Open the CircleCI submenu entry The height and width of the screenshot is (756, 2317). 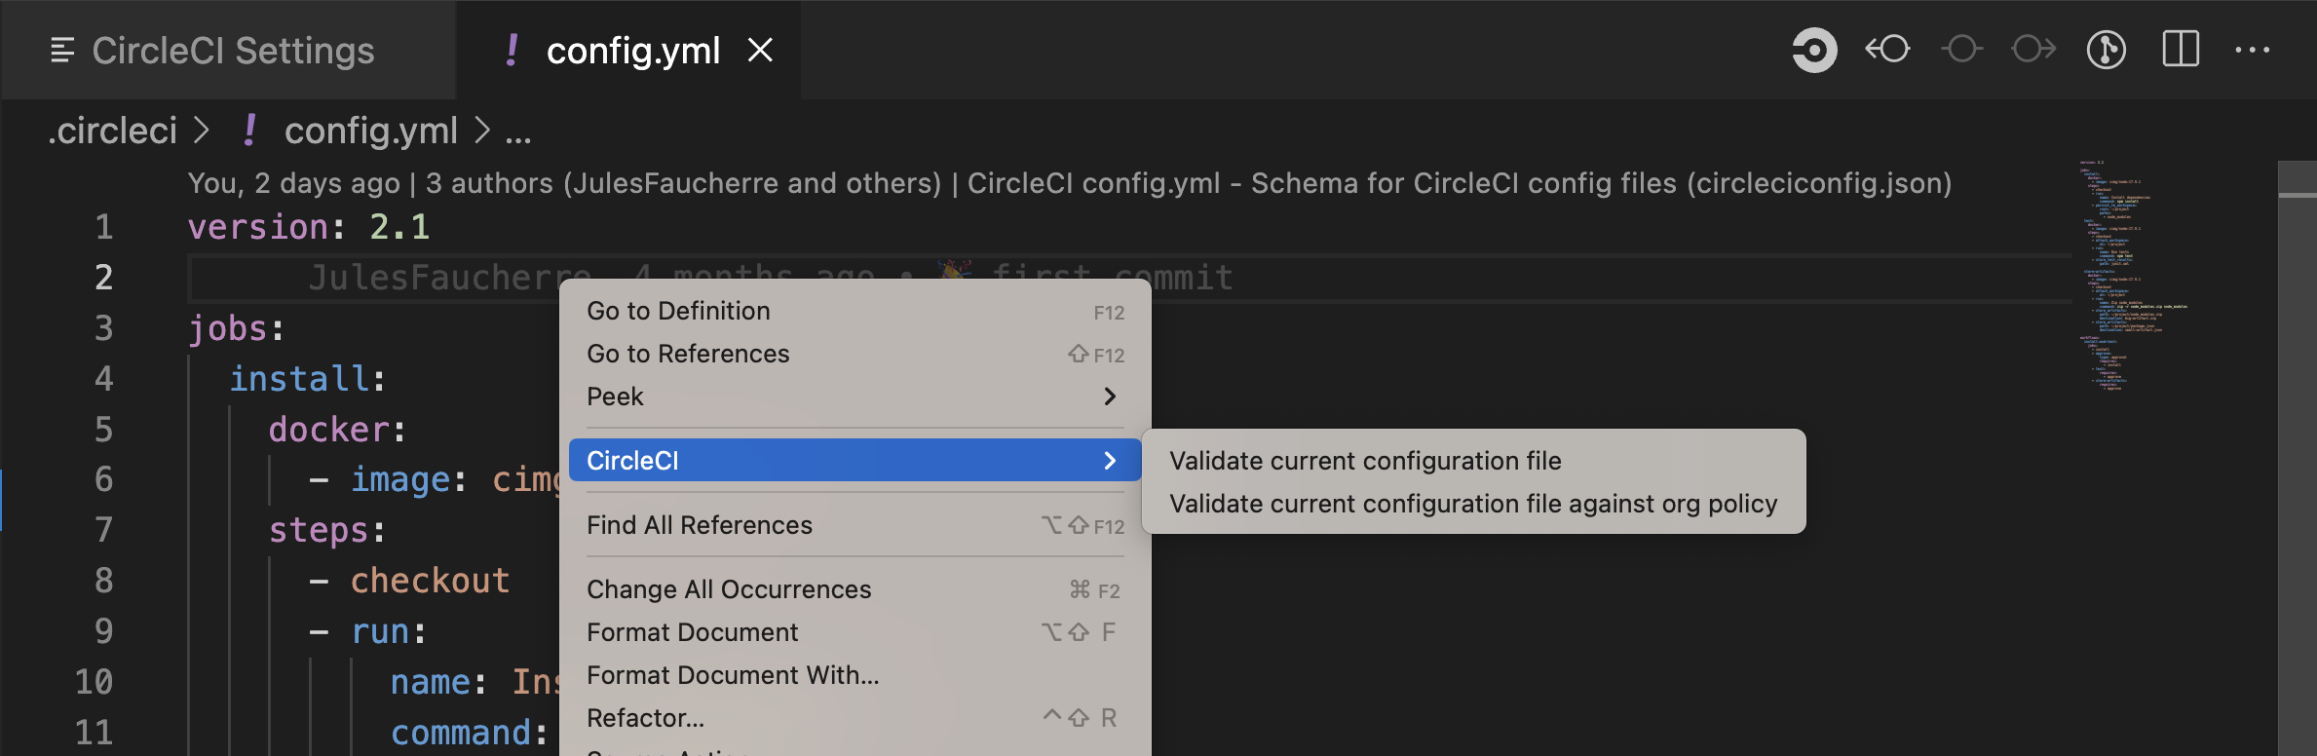click(855, 460)
